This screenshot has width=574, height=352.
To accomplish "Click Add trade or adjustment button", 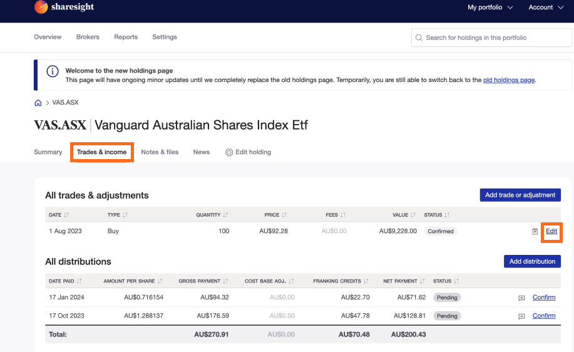I will [x=520, y=195].
